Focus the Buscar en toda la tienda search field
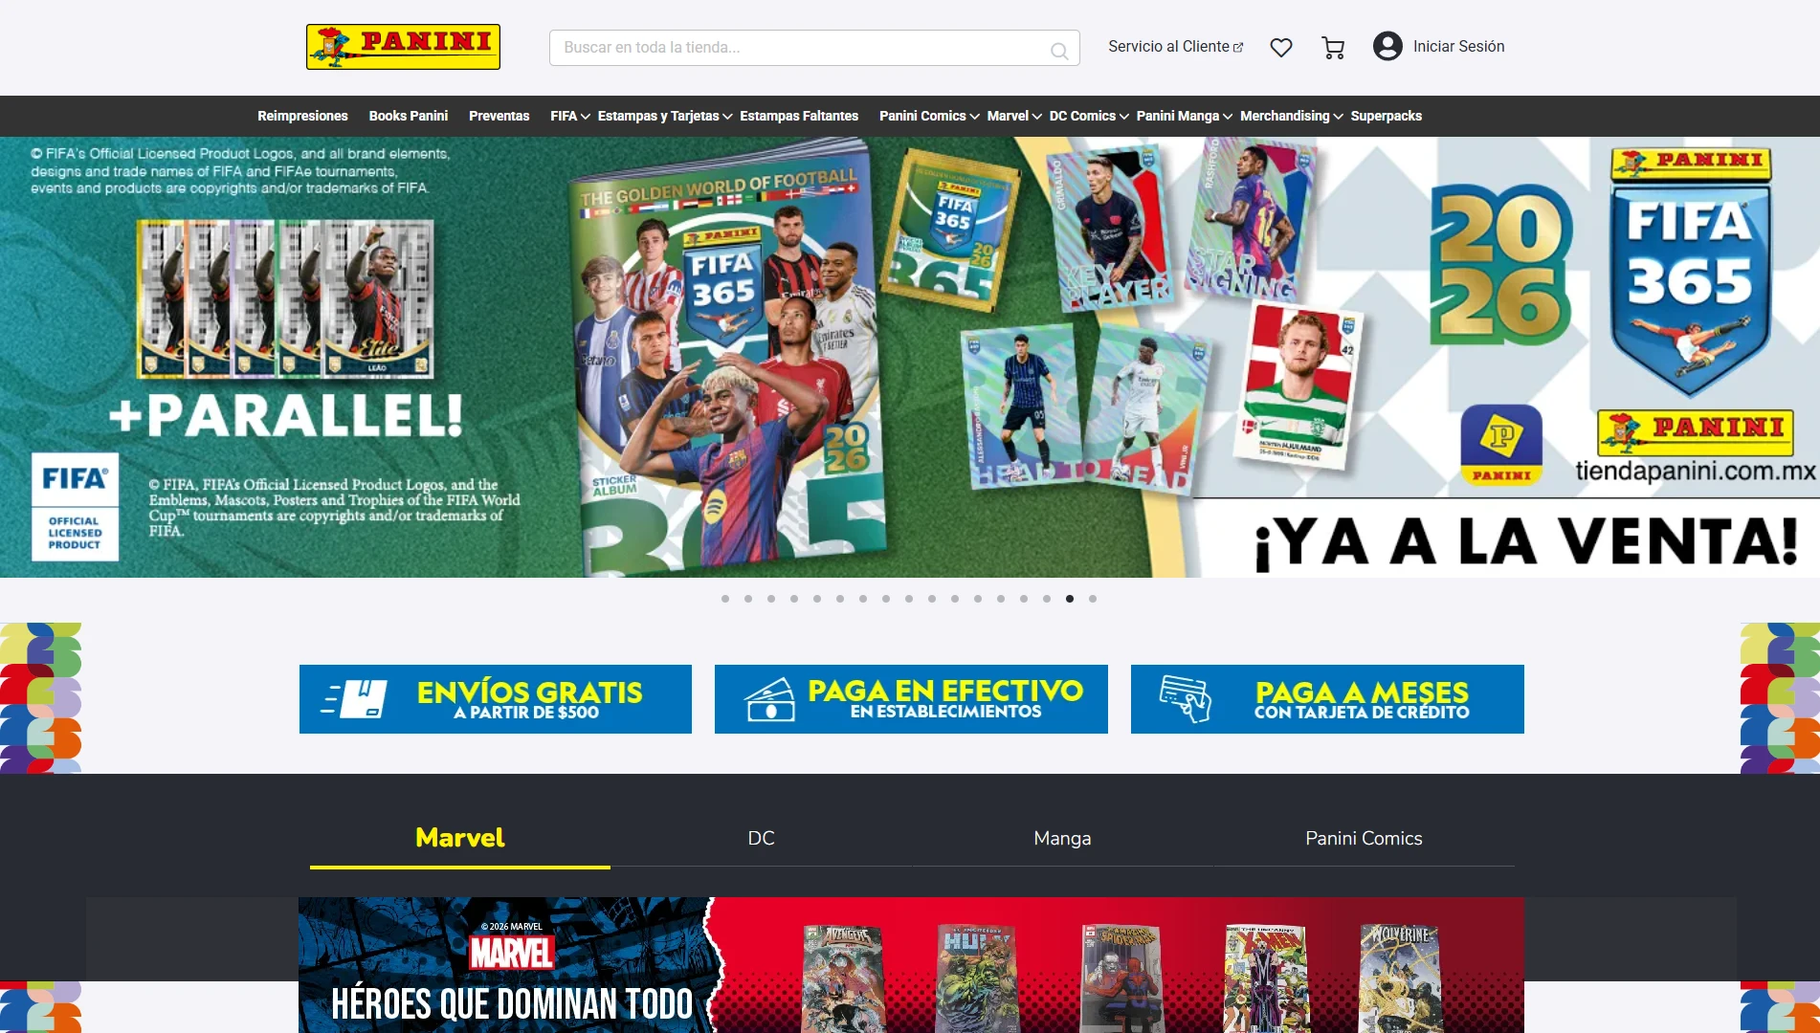 coord(814,47)
